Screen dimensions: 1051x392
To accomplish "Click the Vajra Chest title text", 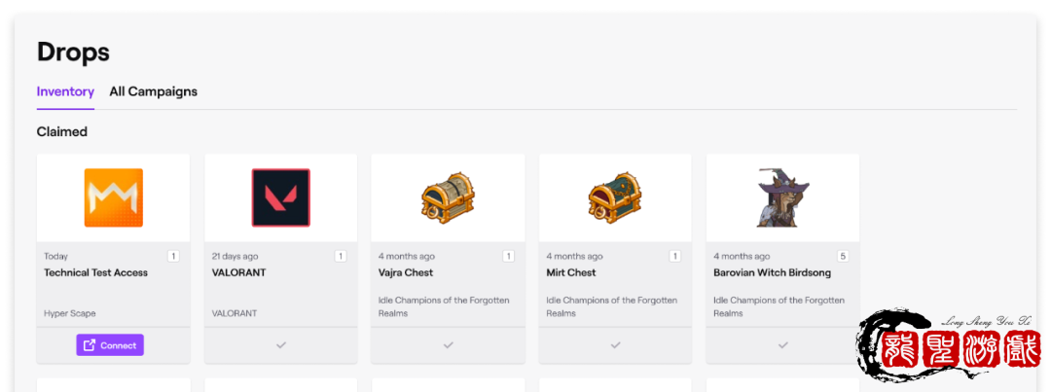I will [406, 272].
